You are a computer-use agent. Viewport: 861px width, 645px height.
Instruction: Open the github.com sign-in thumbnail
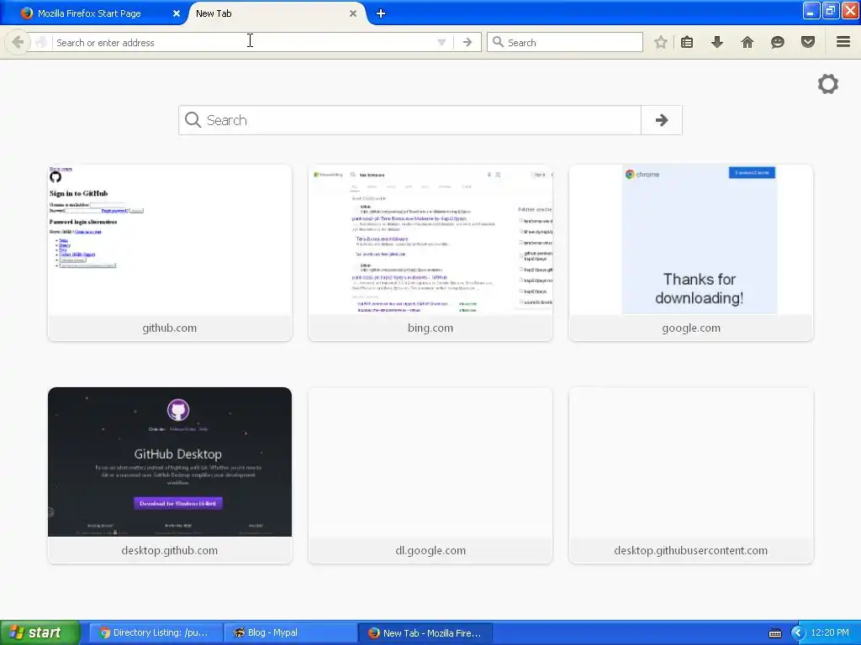(170, 239)
